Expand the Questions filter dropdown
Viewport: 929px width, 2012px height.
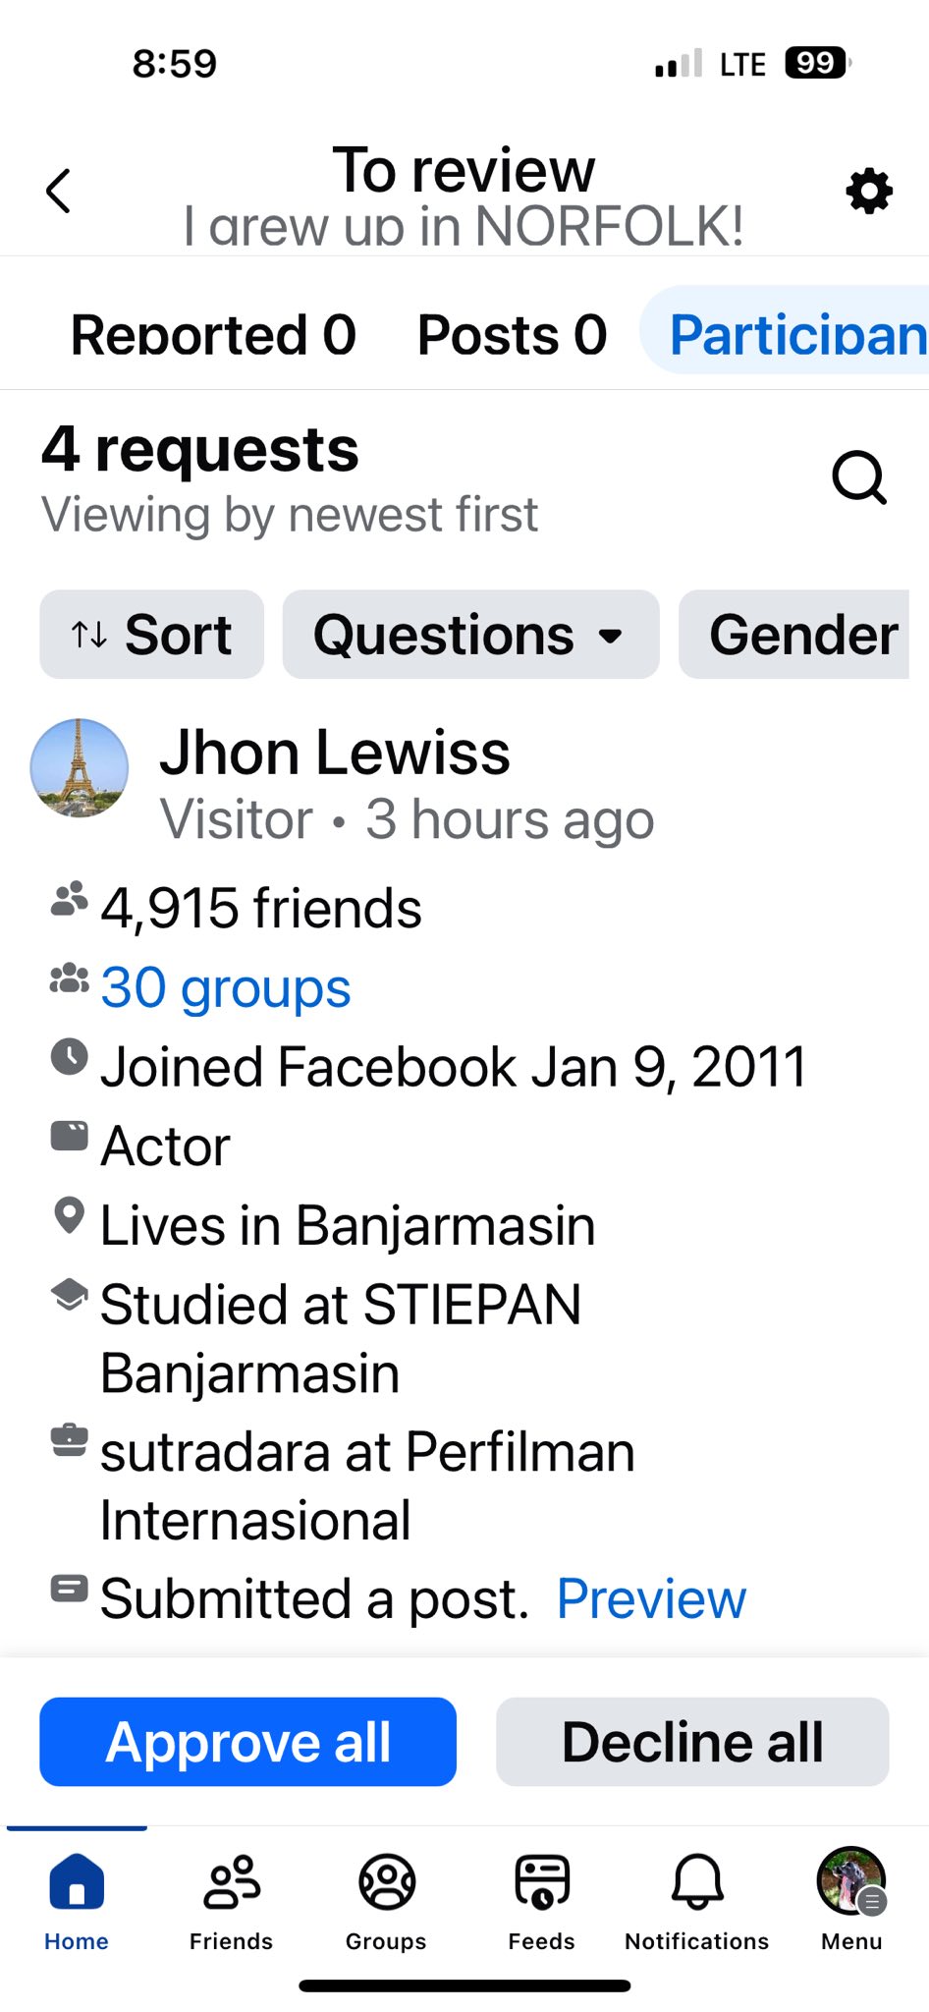pos(470,635)
